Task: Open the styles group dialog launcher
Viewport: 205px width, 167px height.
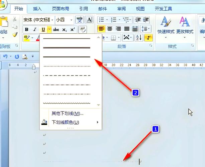Action: [x=192, y=45]
